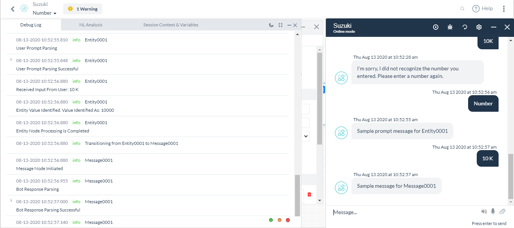The image size is (514, 228).
Task: Attach a file using the paperclip icon
Action: coord(502,212)
